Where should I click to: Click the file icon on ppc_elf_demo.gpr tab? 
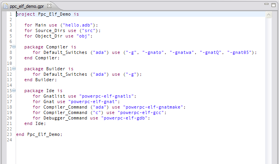6,6
